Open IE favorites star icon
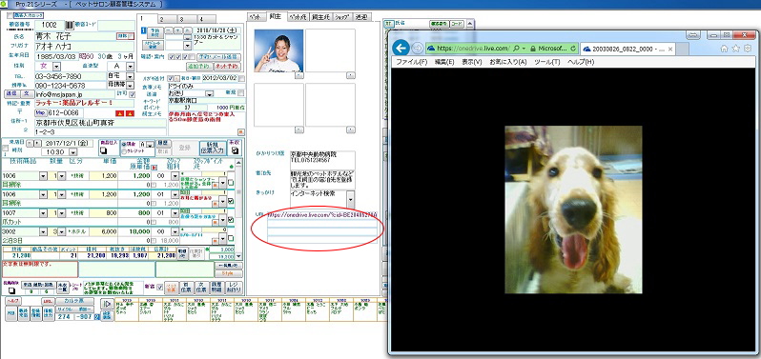 coord(736,48)
